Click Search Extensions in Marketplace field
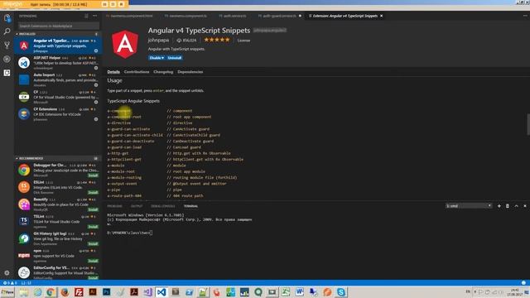The image size is (530, 298). tap(59, 26)
